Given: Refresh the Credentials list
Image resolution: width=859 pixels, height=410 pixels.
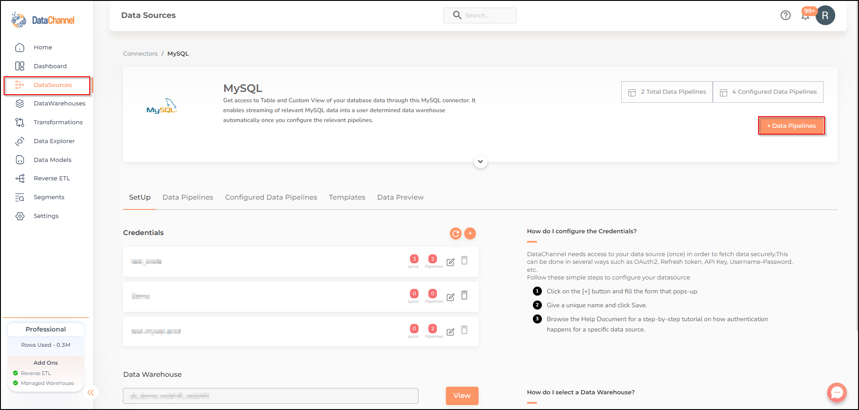Looking at the screenshot, I should [456, 233].
